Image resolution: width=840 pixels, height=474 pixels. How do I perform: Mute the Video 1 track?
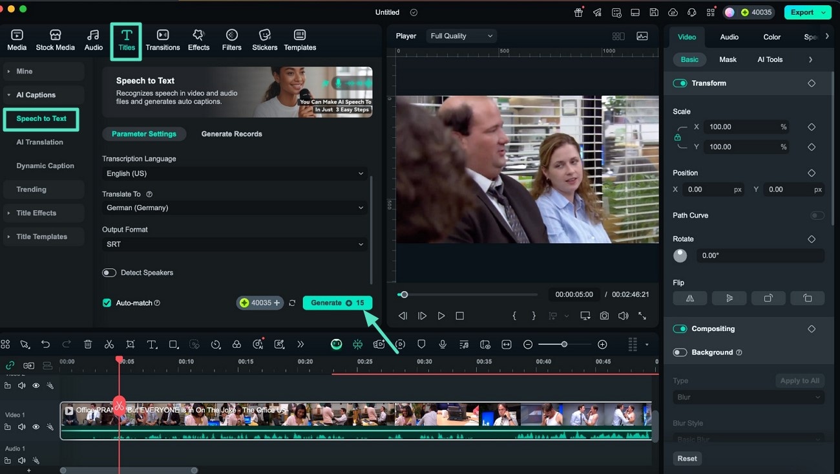[22, 427]
